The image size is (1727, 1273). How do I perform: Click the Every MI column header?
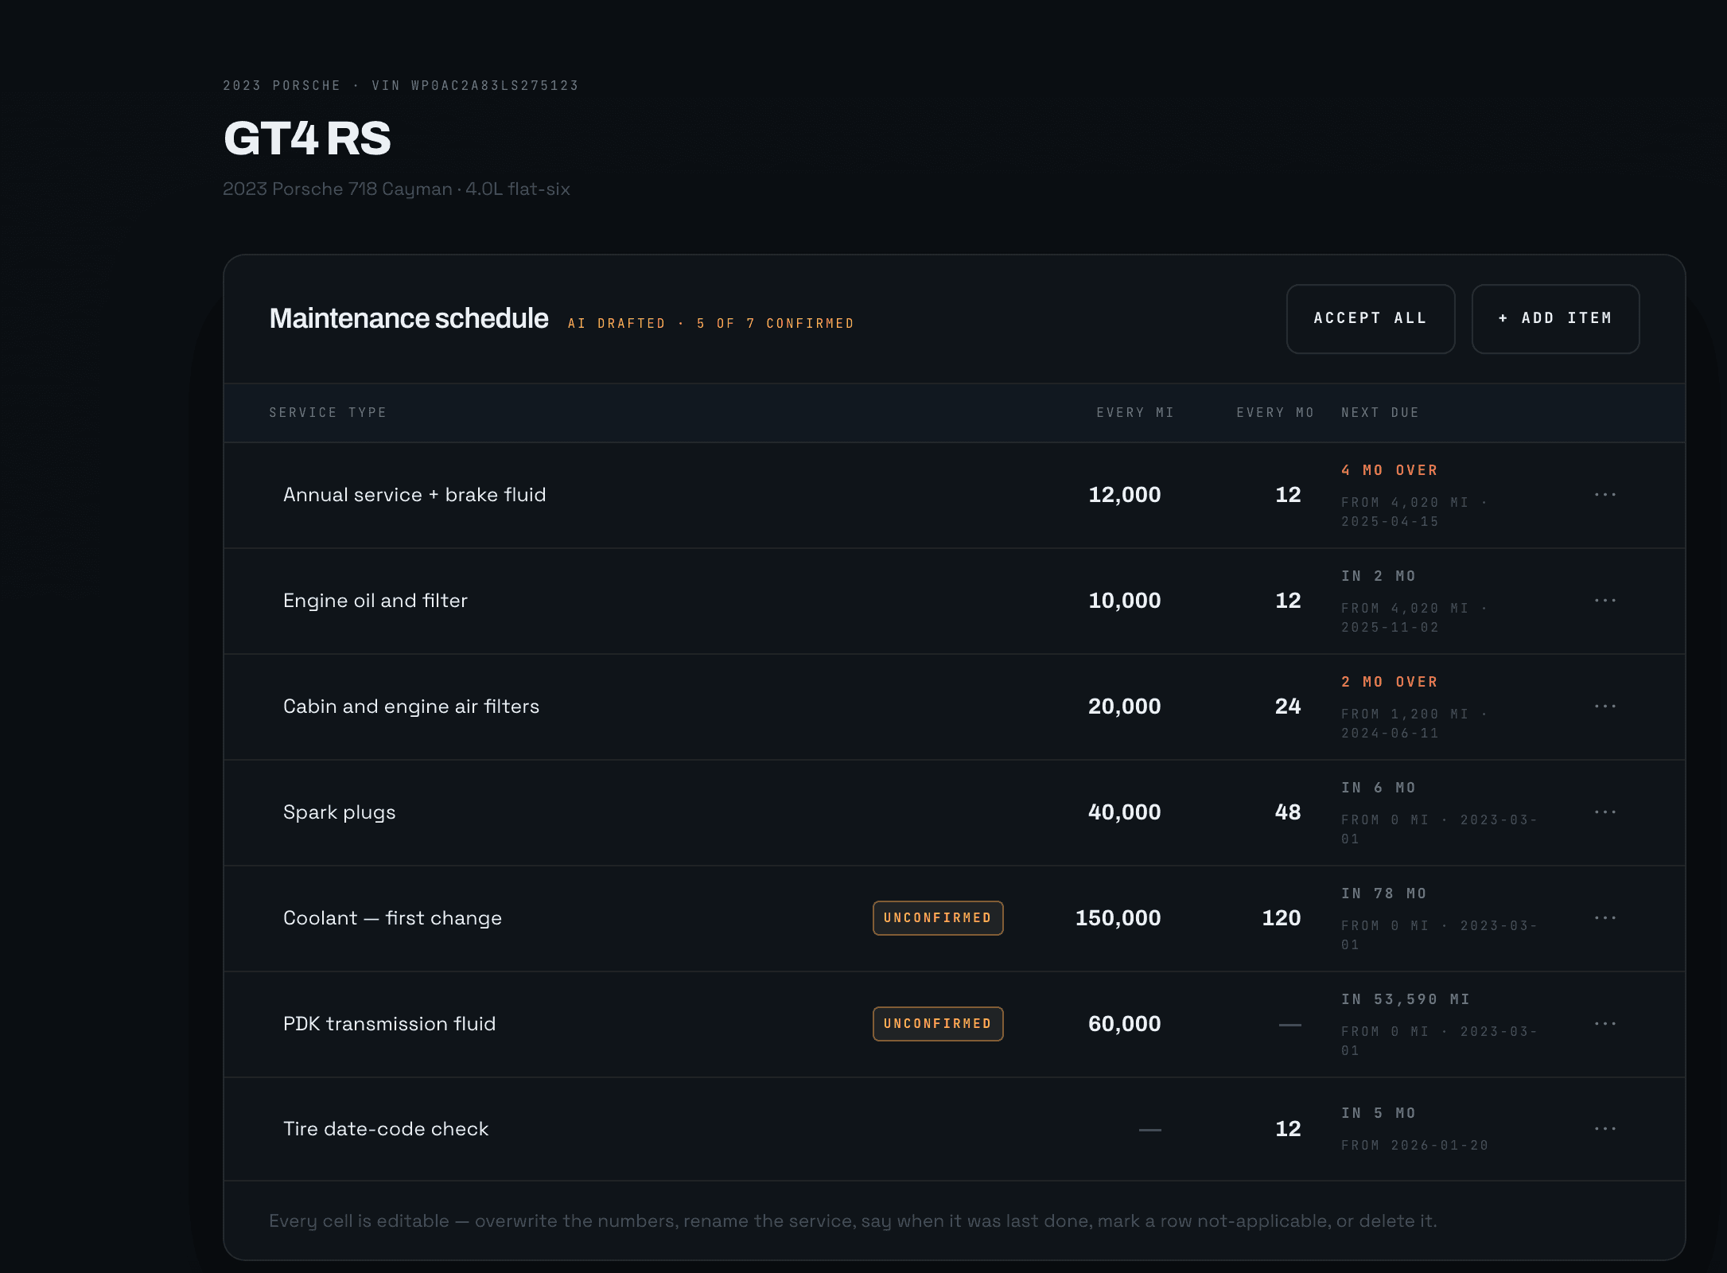pyautogui.click(x=1135, y=412)
